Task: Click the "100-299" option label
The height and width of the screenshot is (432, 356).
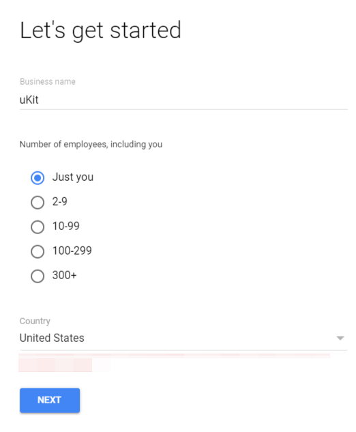Action: click(72, 250)
